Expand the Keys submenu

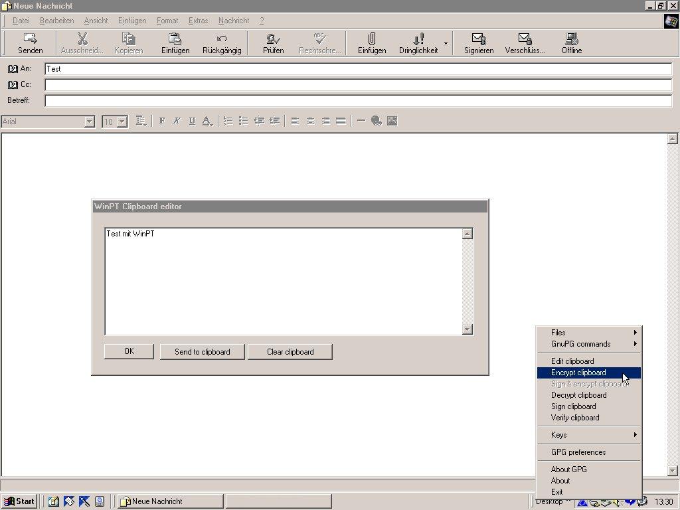click(x=589, y=434)
